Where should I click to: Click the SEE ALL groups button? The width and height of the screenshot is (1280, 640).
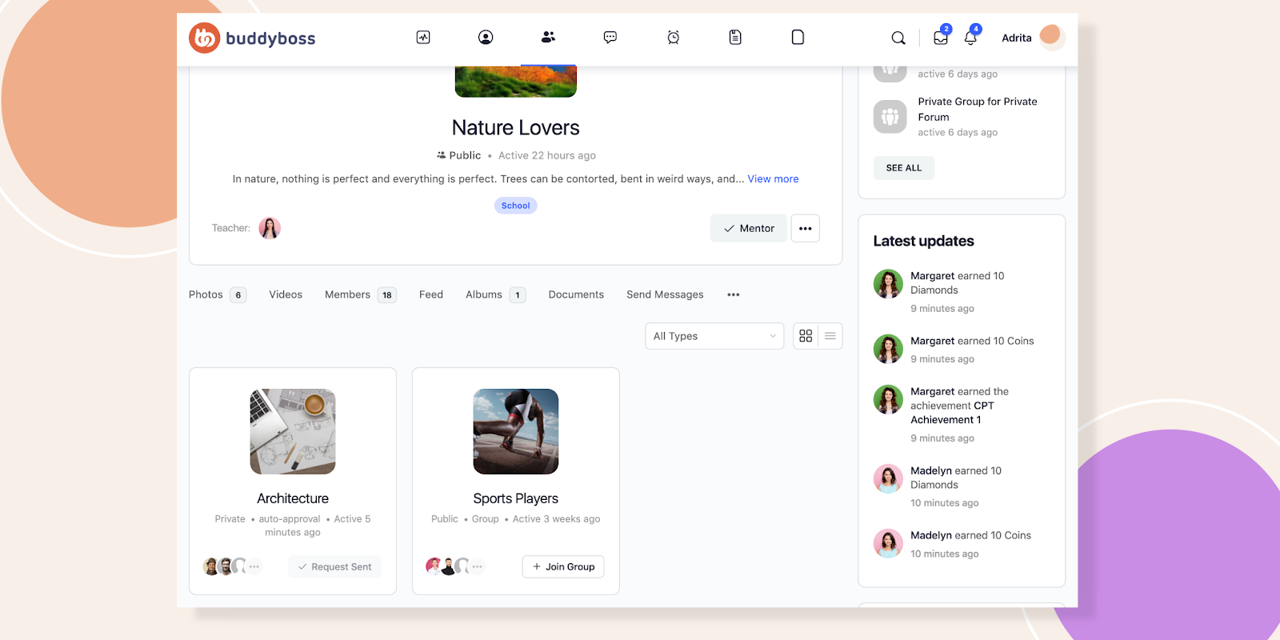pyautogui.click(x=904, y=168)
